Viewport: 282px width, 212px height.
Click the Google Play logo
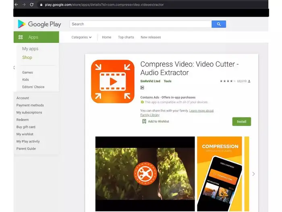pyautogui.click(x=39, y=24)
